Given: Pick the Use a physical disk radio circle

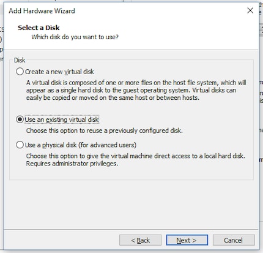Looking at the screenshot, I should coord(20,145).
